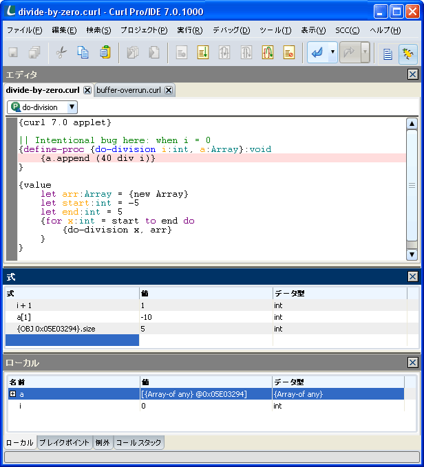Open the 実行(R) menu
Viewport: 424px width, 467px height.
click(x=190, y=30)
